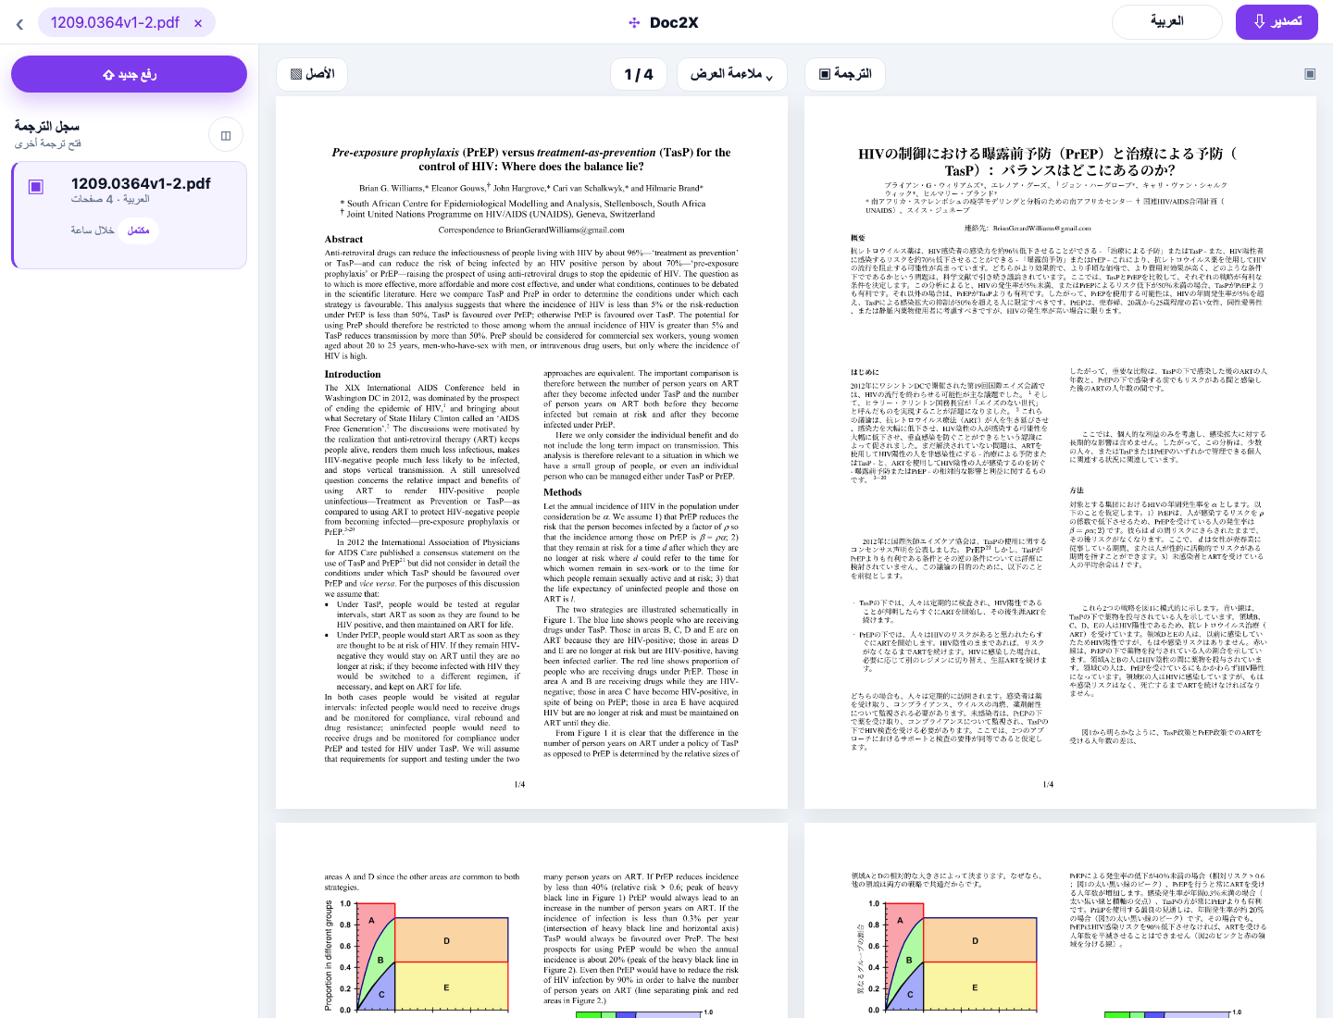Go back using the top-left chevron arrow
The height and width of the screenshot is (1018, 1333).
(x=19, y=23)
